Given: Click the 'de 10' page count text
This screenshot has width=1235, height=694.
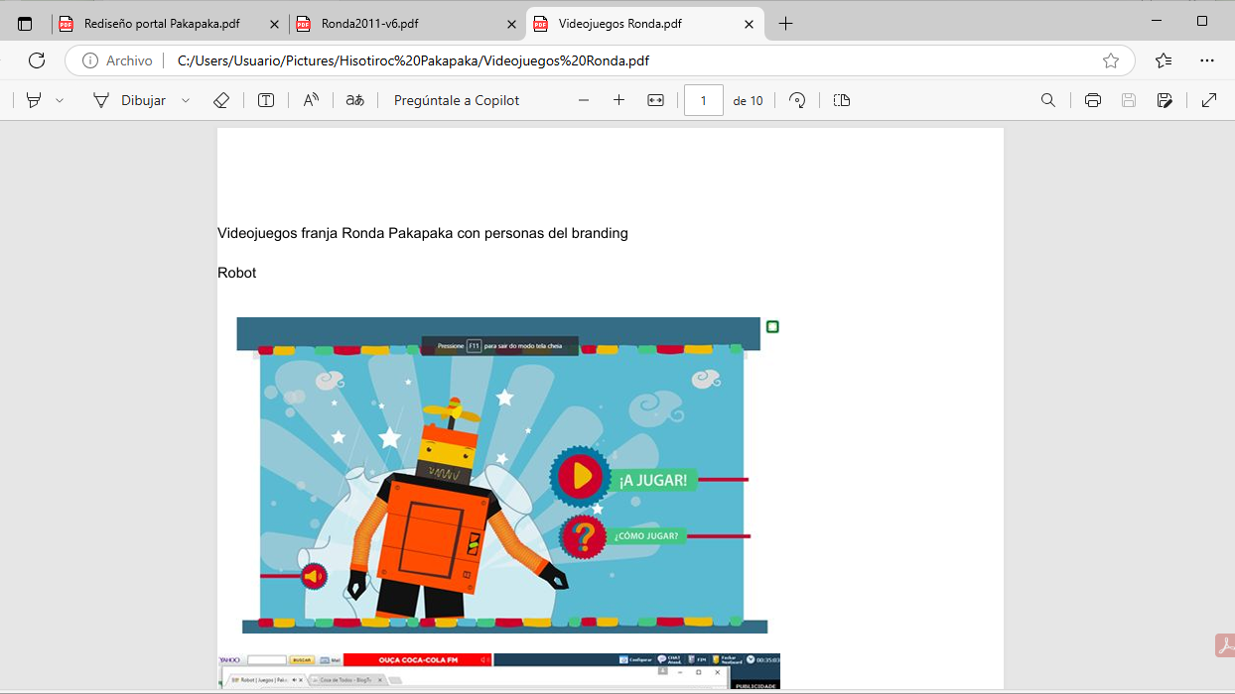Looking at the screenshot, I should click(x=748, y=100).
